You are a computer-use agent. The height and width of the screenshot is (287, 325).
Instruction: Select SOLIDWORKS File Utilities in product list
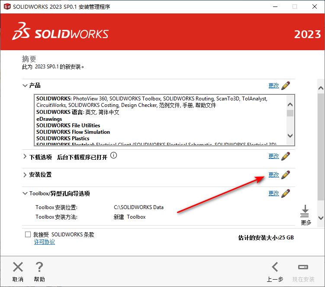68,126
